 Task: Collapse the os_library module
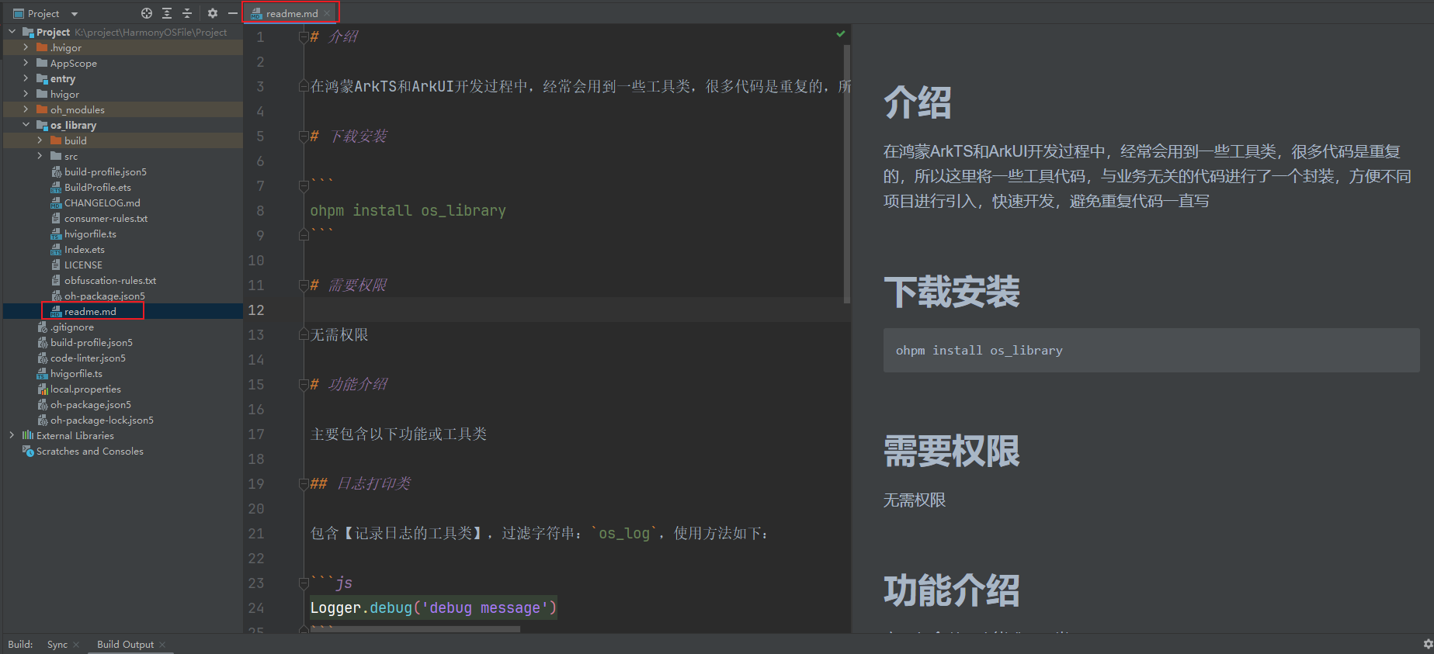coord(26,125)
